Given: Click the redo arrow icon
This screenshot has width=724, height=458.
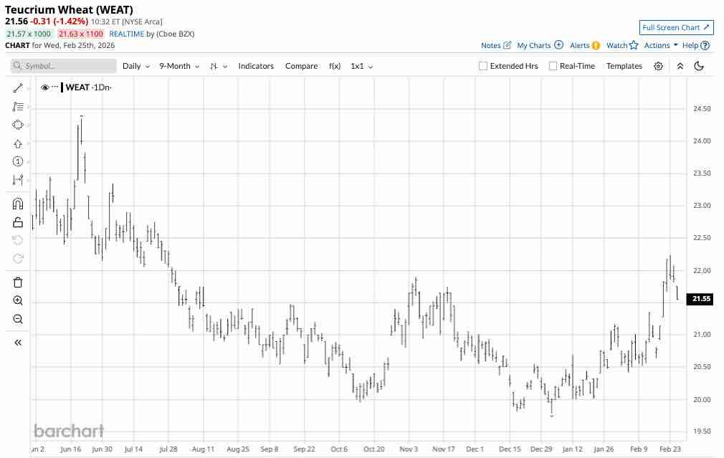Looking at the screenshot, I should click(x=17, y=259).
